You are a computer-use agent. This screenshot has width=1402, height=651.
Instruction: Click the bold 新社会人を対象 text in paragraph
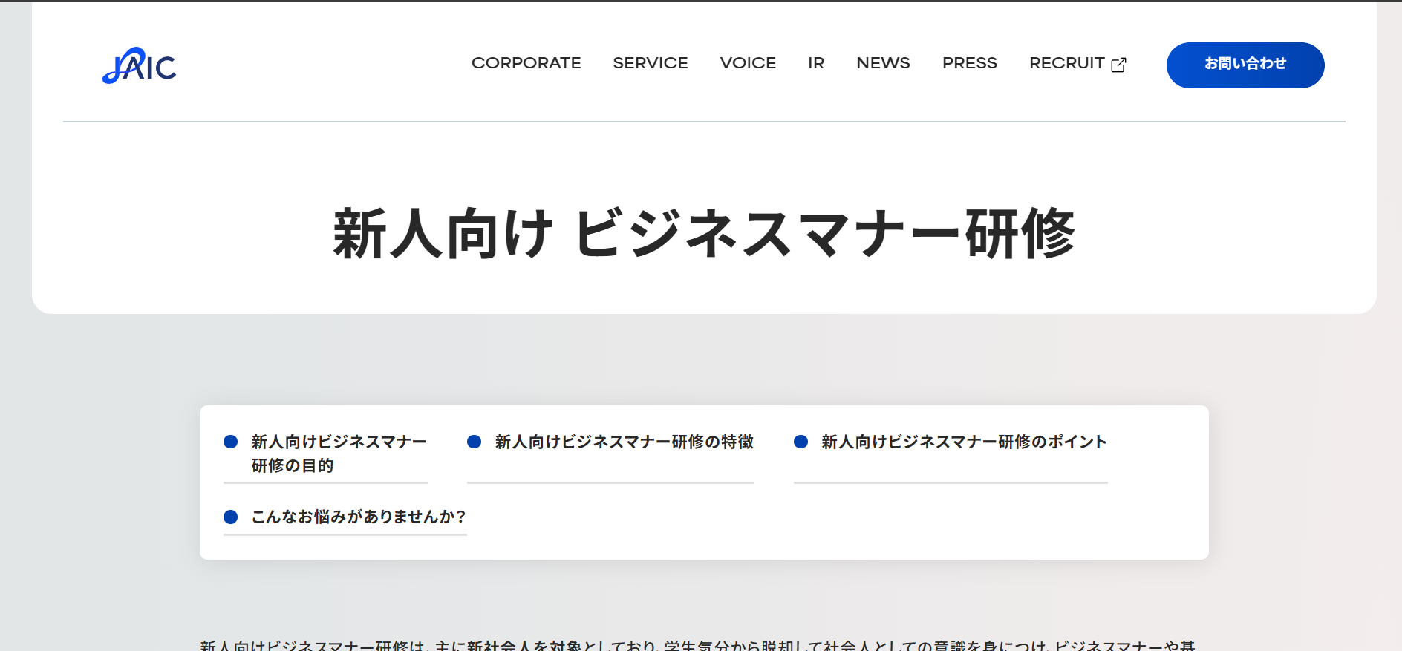(x=524, y=645)
